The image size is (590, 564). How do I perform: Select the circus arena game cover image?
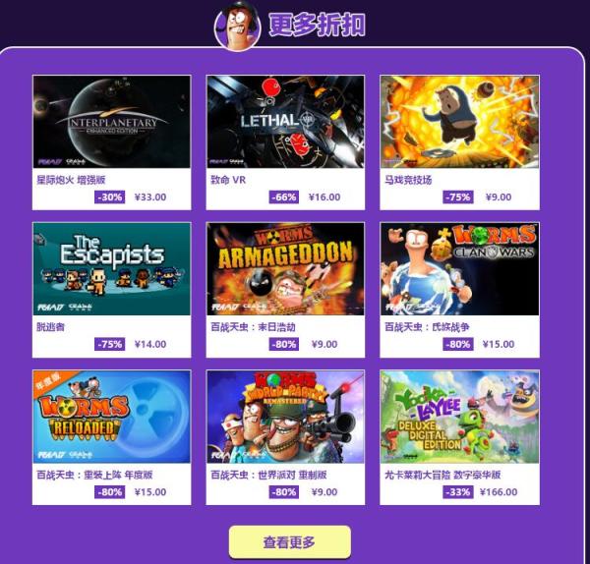point(459,122)
